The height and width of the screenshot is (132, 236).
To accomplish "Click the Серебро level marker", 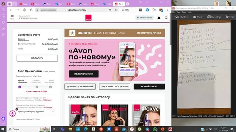I will coord(37,87).
